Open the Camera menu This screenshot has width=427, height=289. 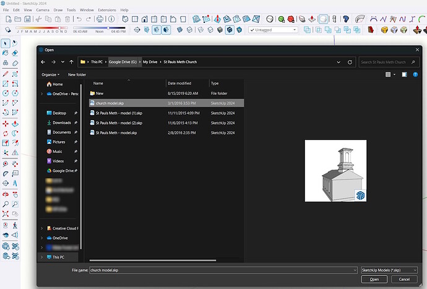point(43,11)
